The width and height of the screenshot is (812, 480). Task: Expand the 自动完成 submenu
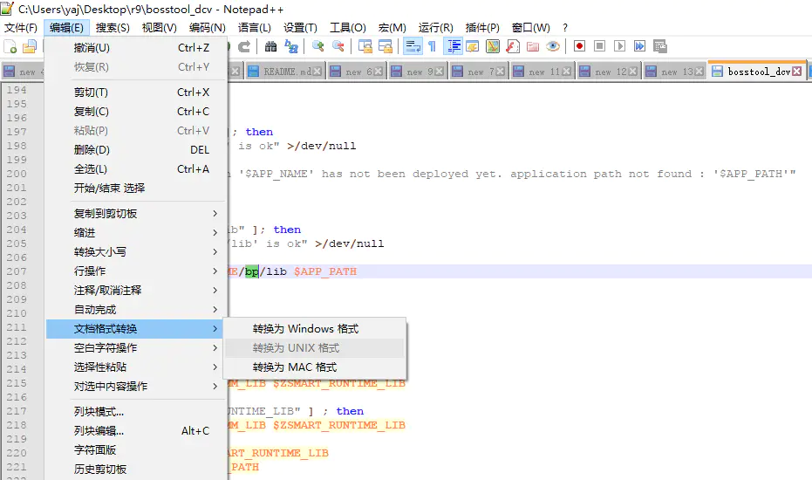136,310
